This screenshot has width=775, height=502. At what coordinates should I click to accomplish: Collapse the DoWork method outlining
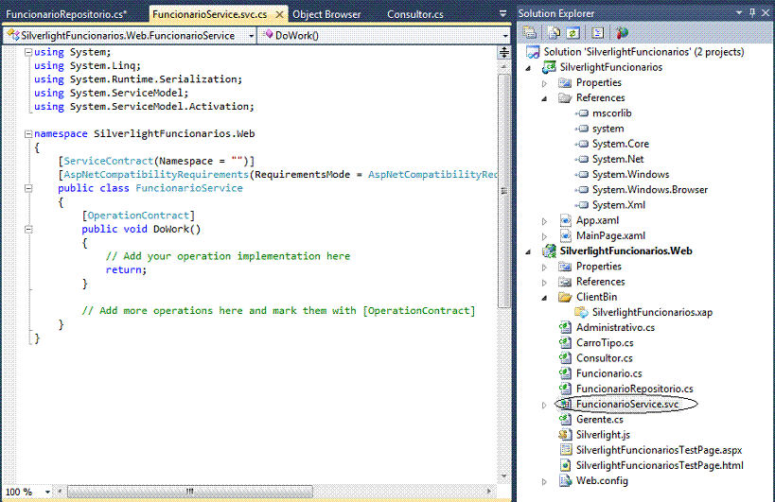tap(28, 229)
